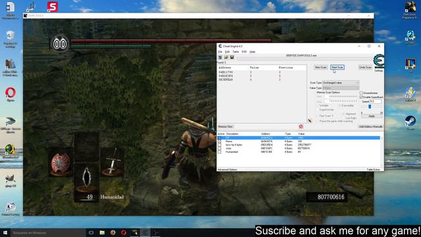421x237 pixels.
Task: Open the globe browser desktop icon
Action: (11, 151)
